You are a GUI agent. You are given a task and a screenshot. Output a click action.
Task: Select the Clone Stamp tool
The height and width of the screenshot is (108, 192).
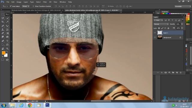pos(3,29)
